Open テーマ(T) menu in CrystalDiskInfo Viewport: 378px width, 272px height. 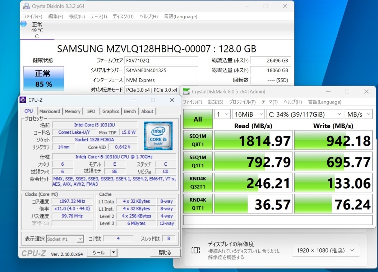tap(99, 17)
